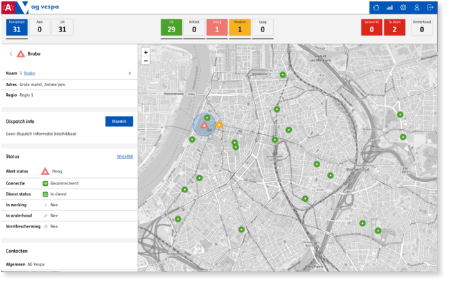The width and height of the screenshot is (450, 281).
Task: Click the red triangle alert marker on map
Action: (x=204, y=125)
